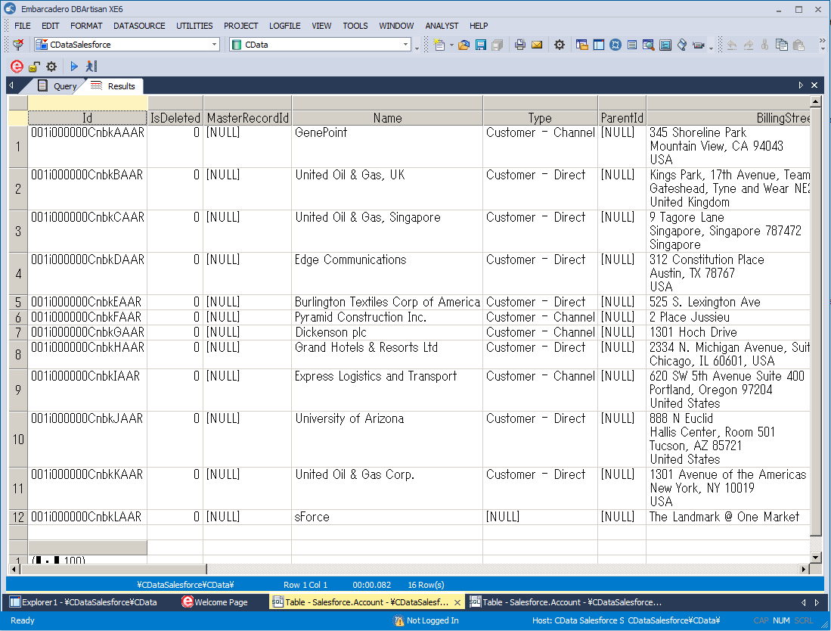
Task: Click the Paste icon in the toolbar
Action: 799,45
